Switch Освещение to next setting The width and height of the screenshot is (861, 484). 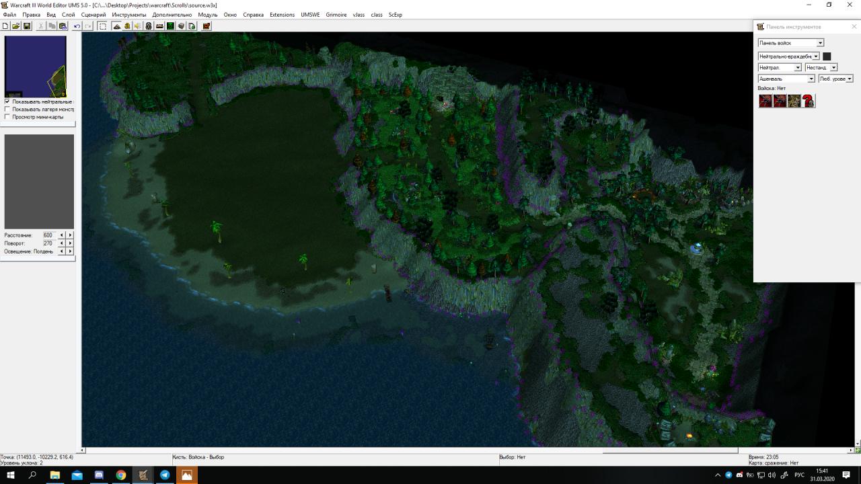[x=70, y=251]
